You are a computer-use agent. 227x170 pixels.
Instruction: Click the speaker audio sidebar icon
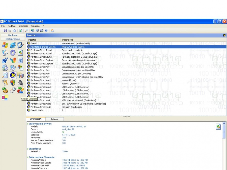20,83
